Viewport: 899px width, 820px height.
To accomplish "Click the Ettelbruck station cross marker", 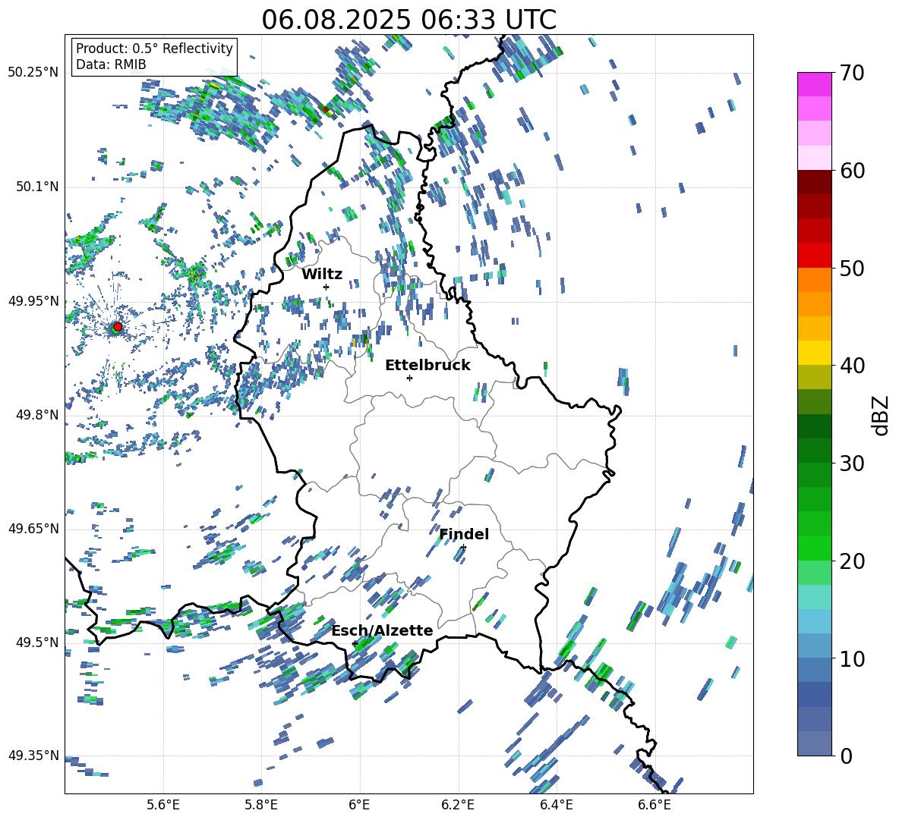I will tap(409, 378).
